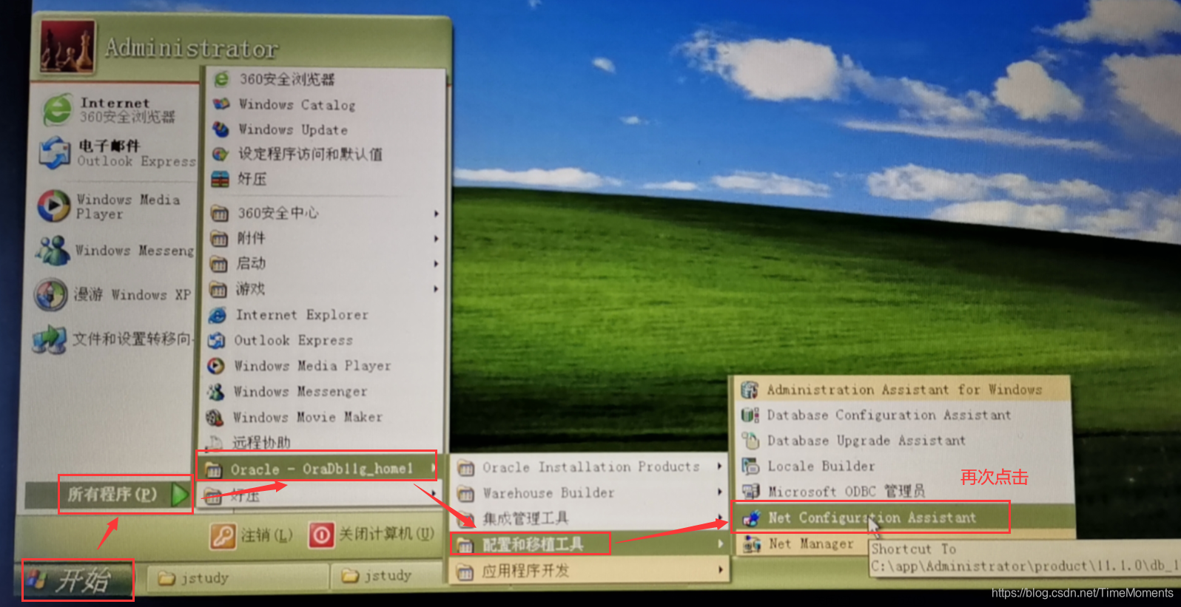This screenshot has width=1181, height=607.
Task: Launch Windows Movie Maker icon
Action: click(215, 417)
